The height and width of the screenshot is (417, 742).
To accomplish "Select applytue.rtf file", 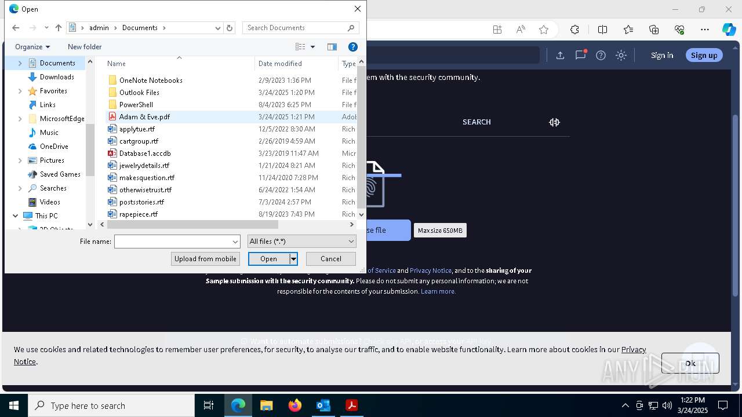I will tap(137, 129).
